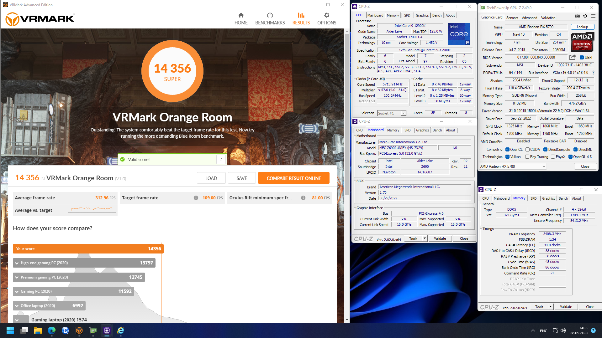The width and height of the screenshot is (602, 338).
Task: Launch Microsoft Edge from taskbar
Action: 52,330
